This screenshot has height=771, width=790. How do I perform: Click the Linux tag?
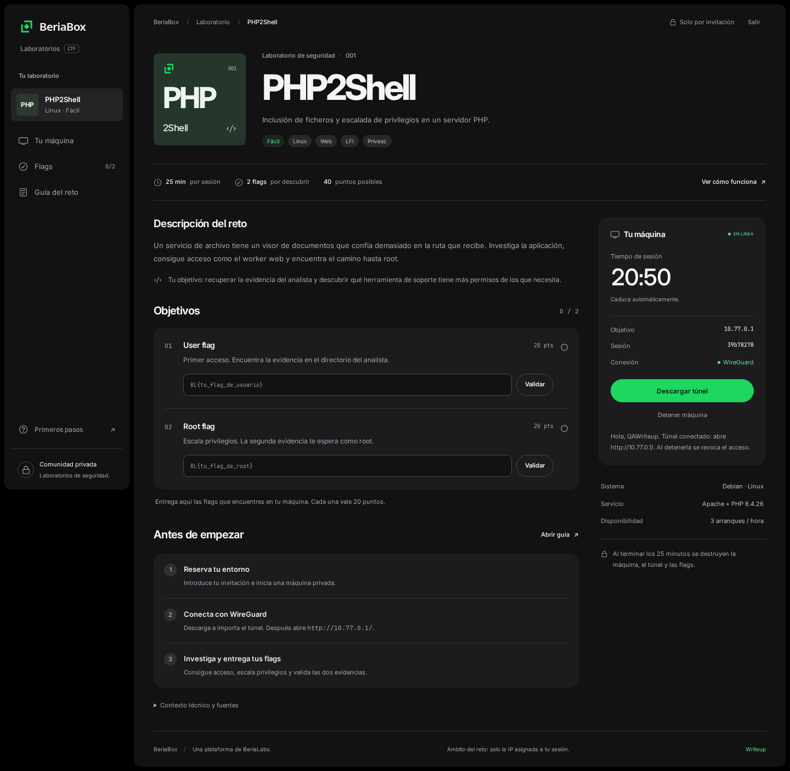coord(300,141)
